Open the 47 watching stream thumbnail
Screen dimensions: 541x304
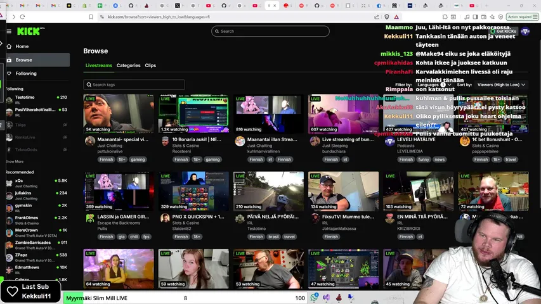[x=343, y=269]
